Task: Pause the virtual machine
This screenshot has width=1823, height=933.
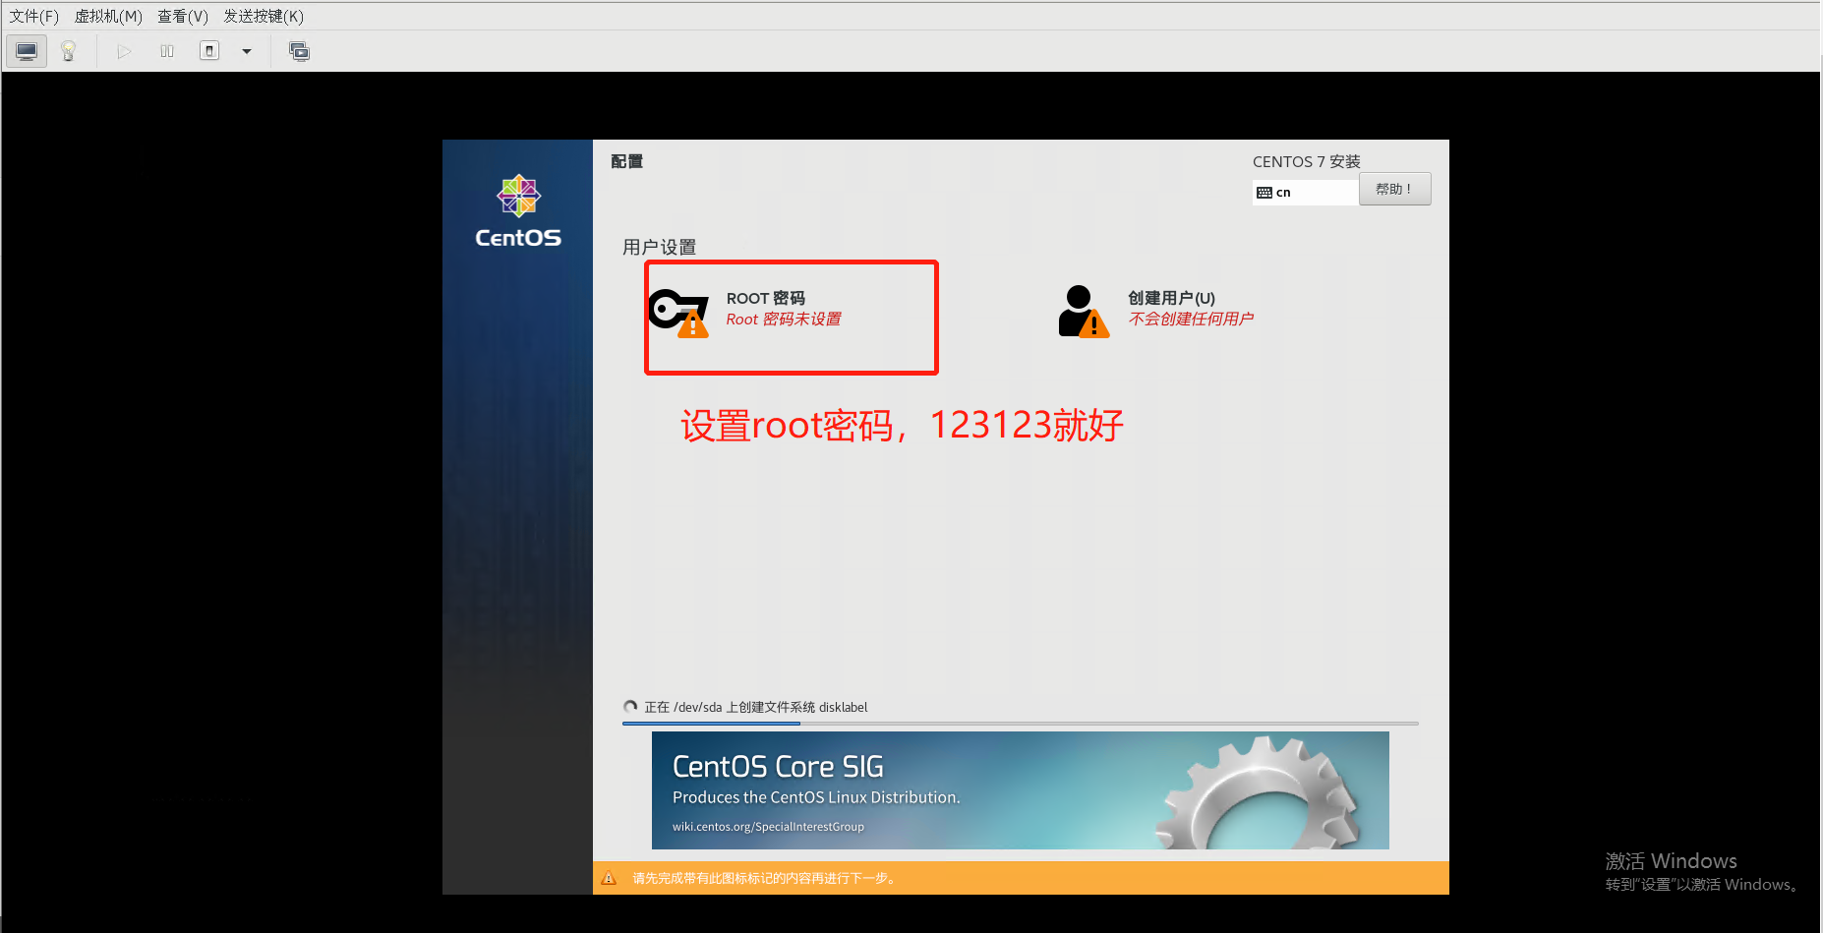Action: pos(167,51)
